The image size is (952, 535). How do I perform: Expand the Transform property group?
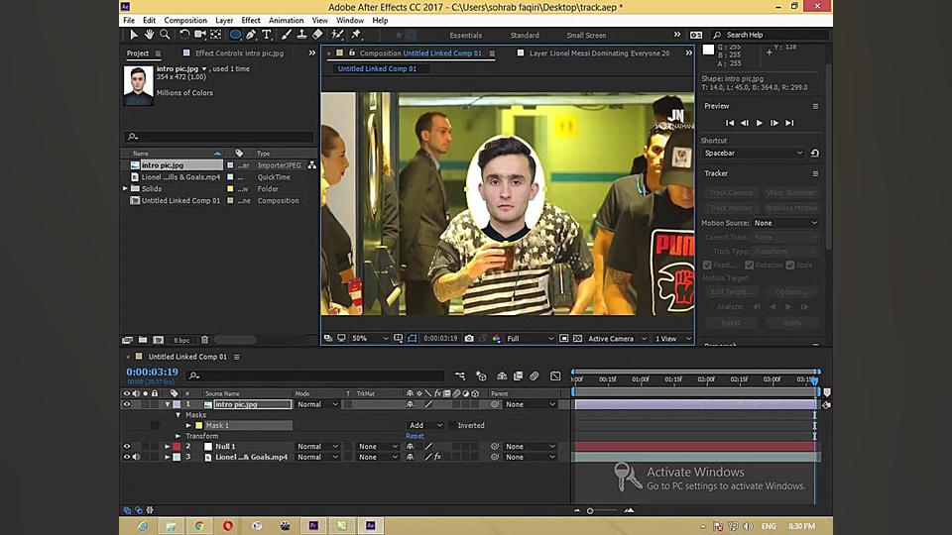coord(178,436)
